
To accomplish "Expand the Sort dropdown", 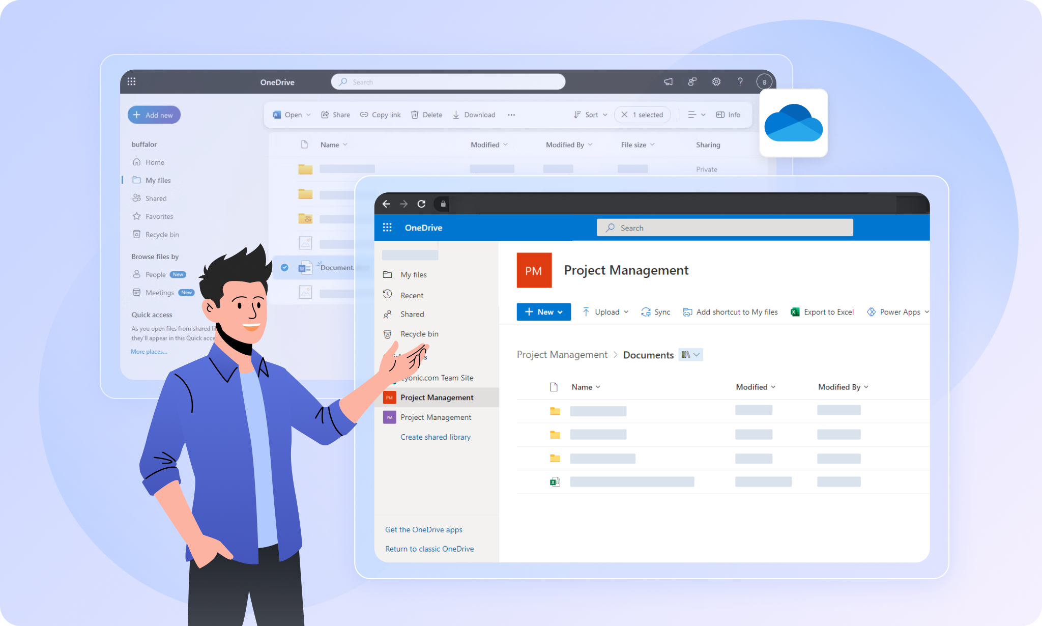I will point(590,115).
